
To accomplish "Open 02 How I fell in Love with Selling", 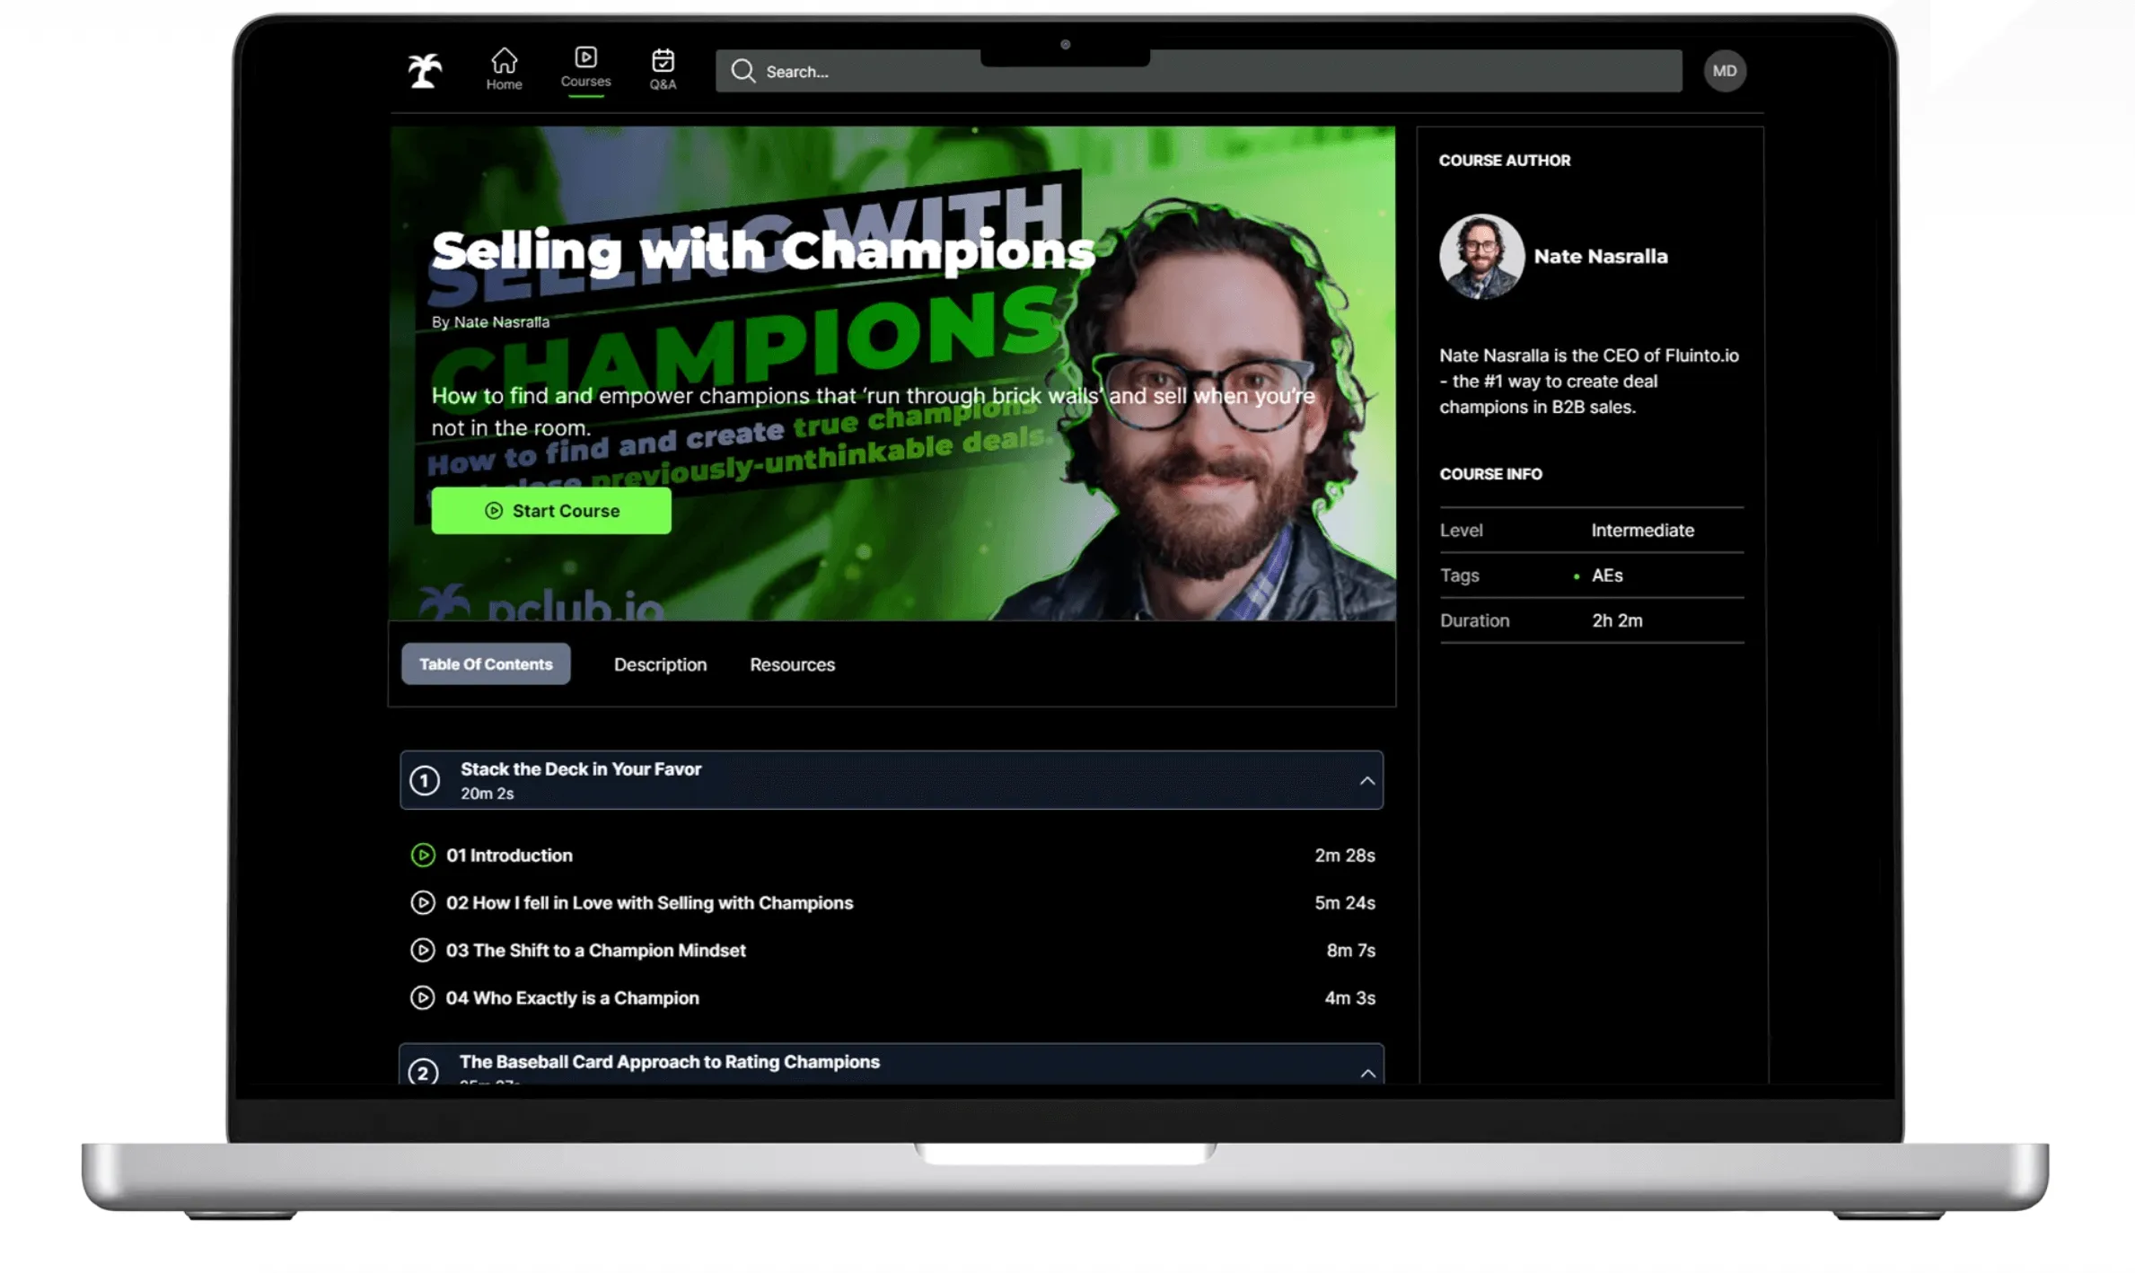I will point(649,903).
